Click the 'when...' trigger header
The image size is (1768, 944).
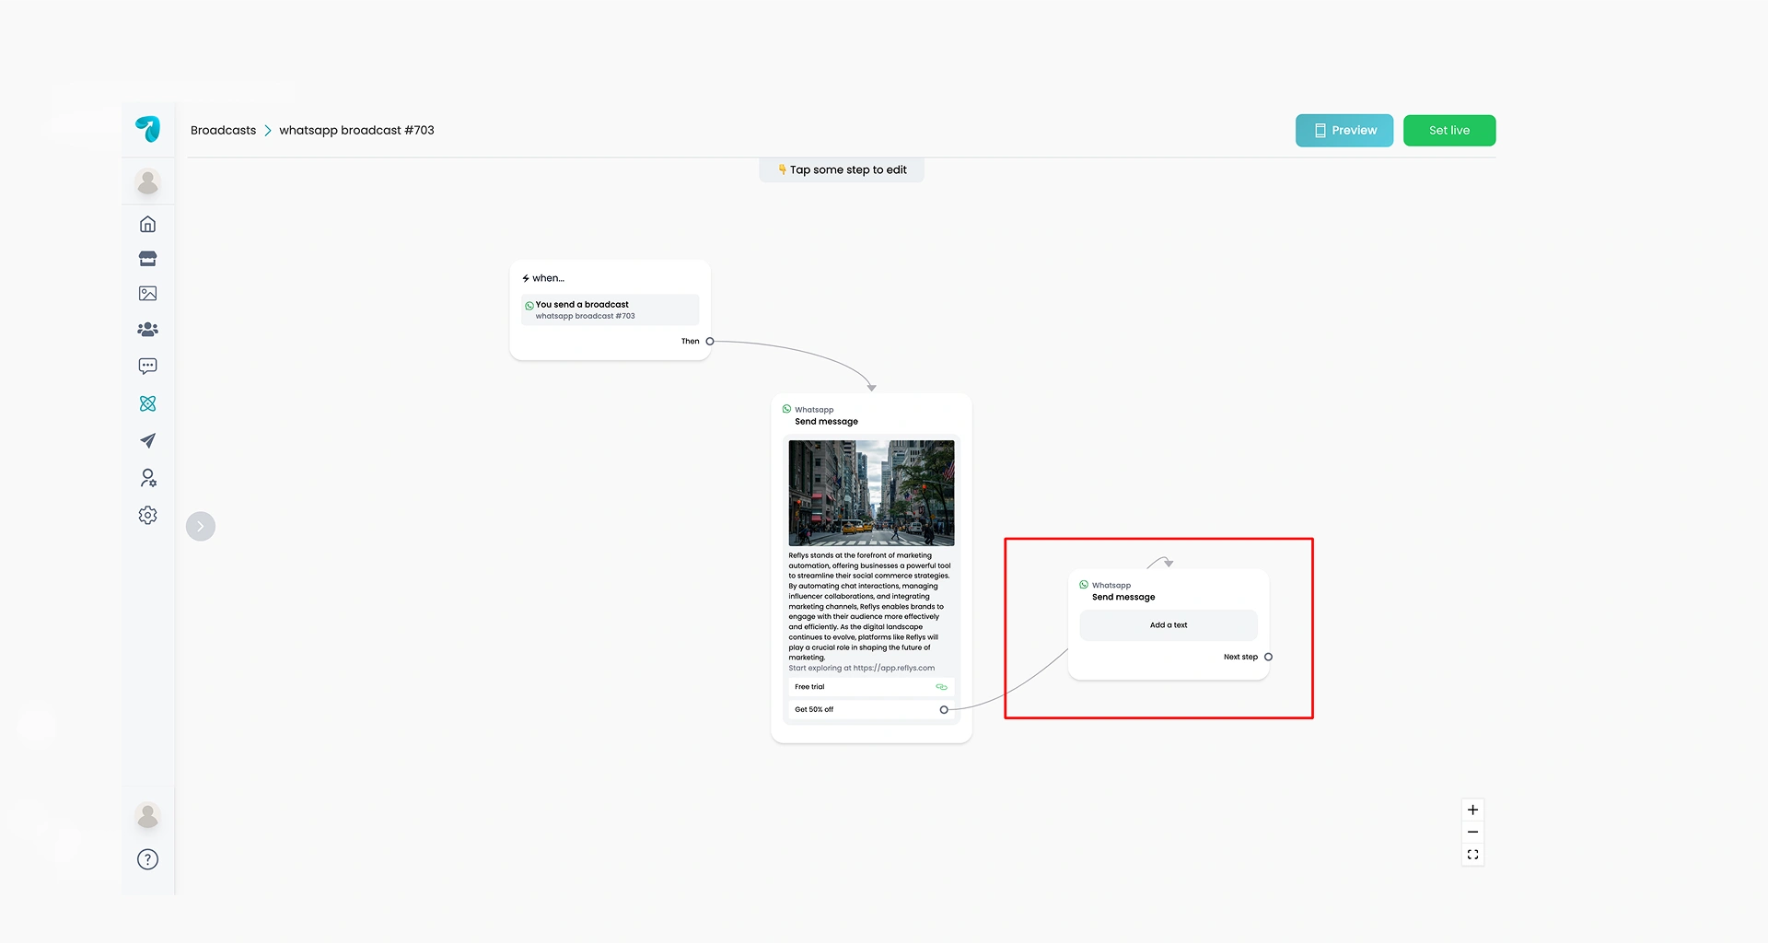point(543,278)
